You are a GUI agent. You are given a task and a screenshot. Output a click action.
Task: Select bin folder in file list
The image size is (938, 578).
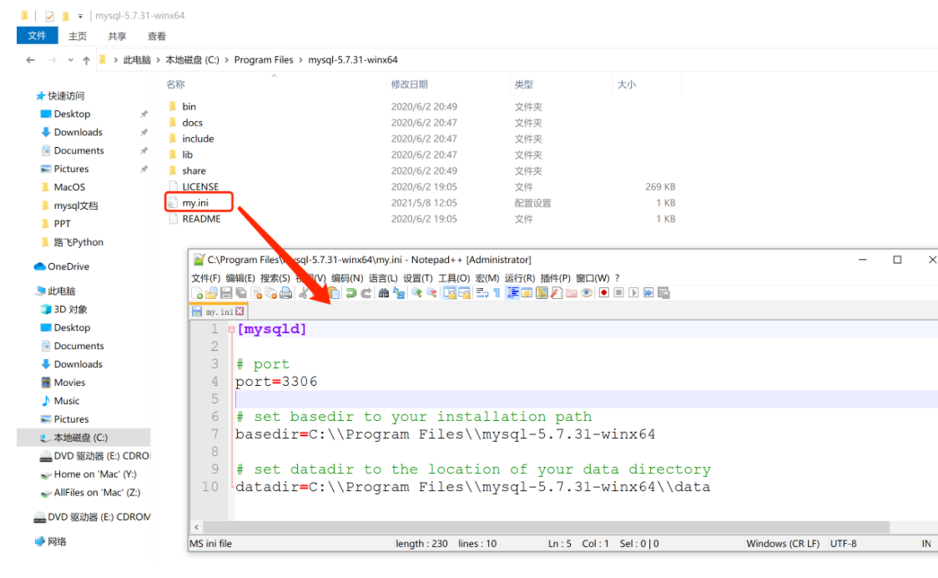click(x=189, y=107)
